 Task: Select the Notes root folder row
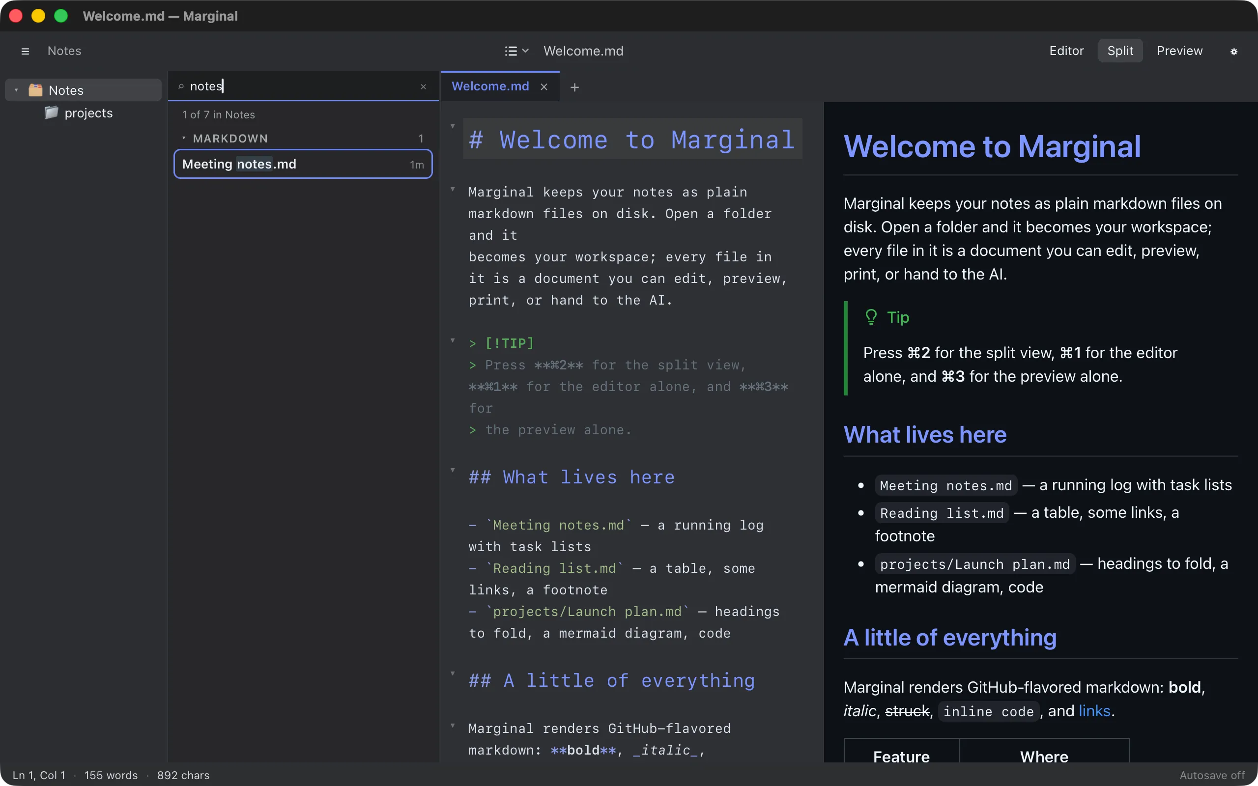(83, 90)
